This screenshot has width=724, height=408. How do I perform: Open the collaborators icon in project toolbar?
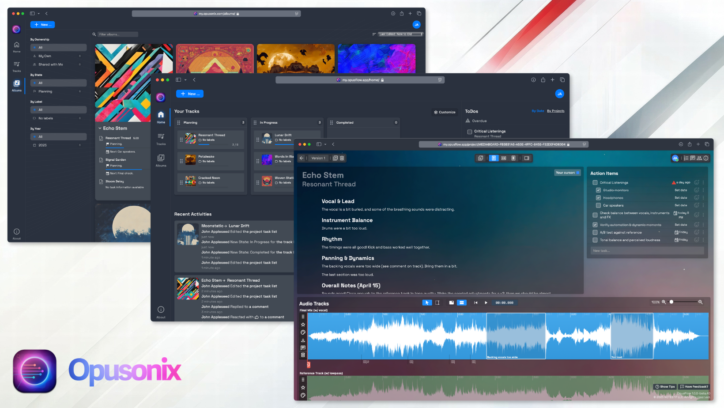[x=699, y=158]
